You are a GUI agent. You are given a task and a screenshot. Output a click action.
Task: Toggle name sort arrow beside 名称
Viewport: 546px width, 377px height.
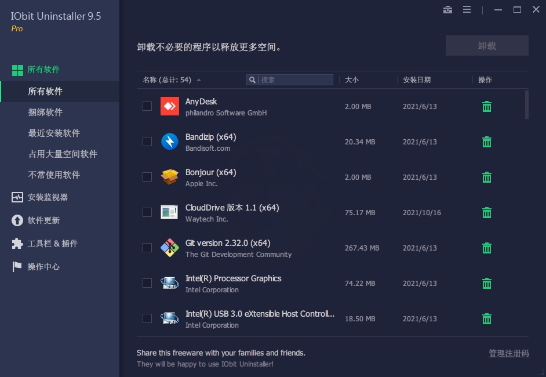coord(198,80)
